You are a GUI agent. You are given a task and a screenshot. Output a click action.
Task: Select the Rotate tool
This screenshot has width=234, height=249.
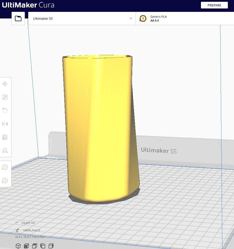coord(5,110)
